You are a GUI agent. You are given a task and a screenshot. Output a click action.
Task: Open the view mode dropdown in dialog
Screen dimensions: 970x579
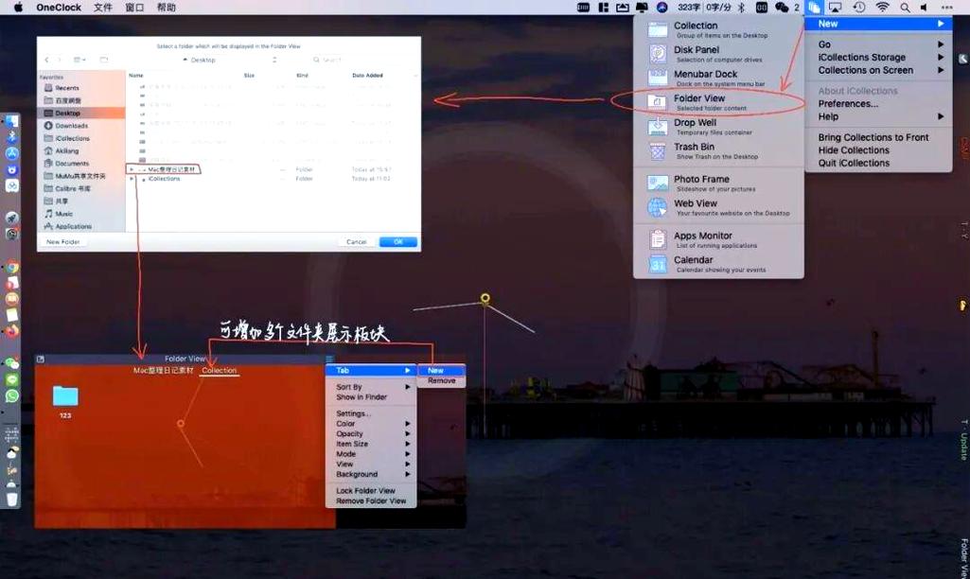tap(79, 60)
